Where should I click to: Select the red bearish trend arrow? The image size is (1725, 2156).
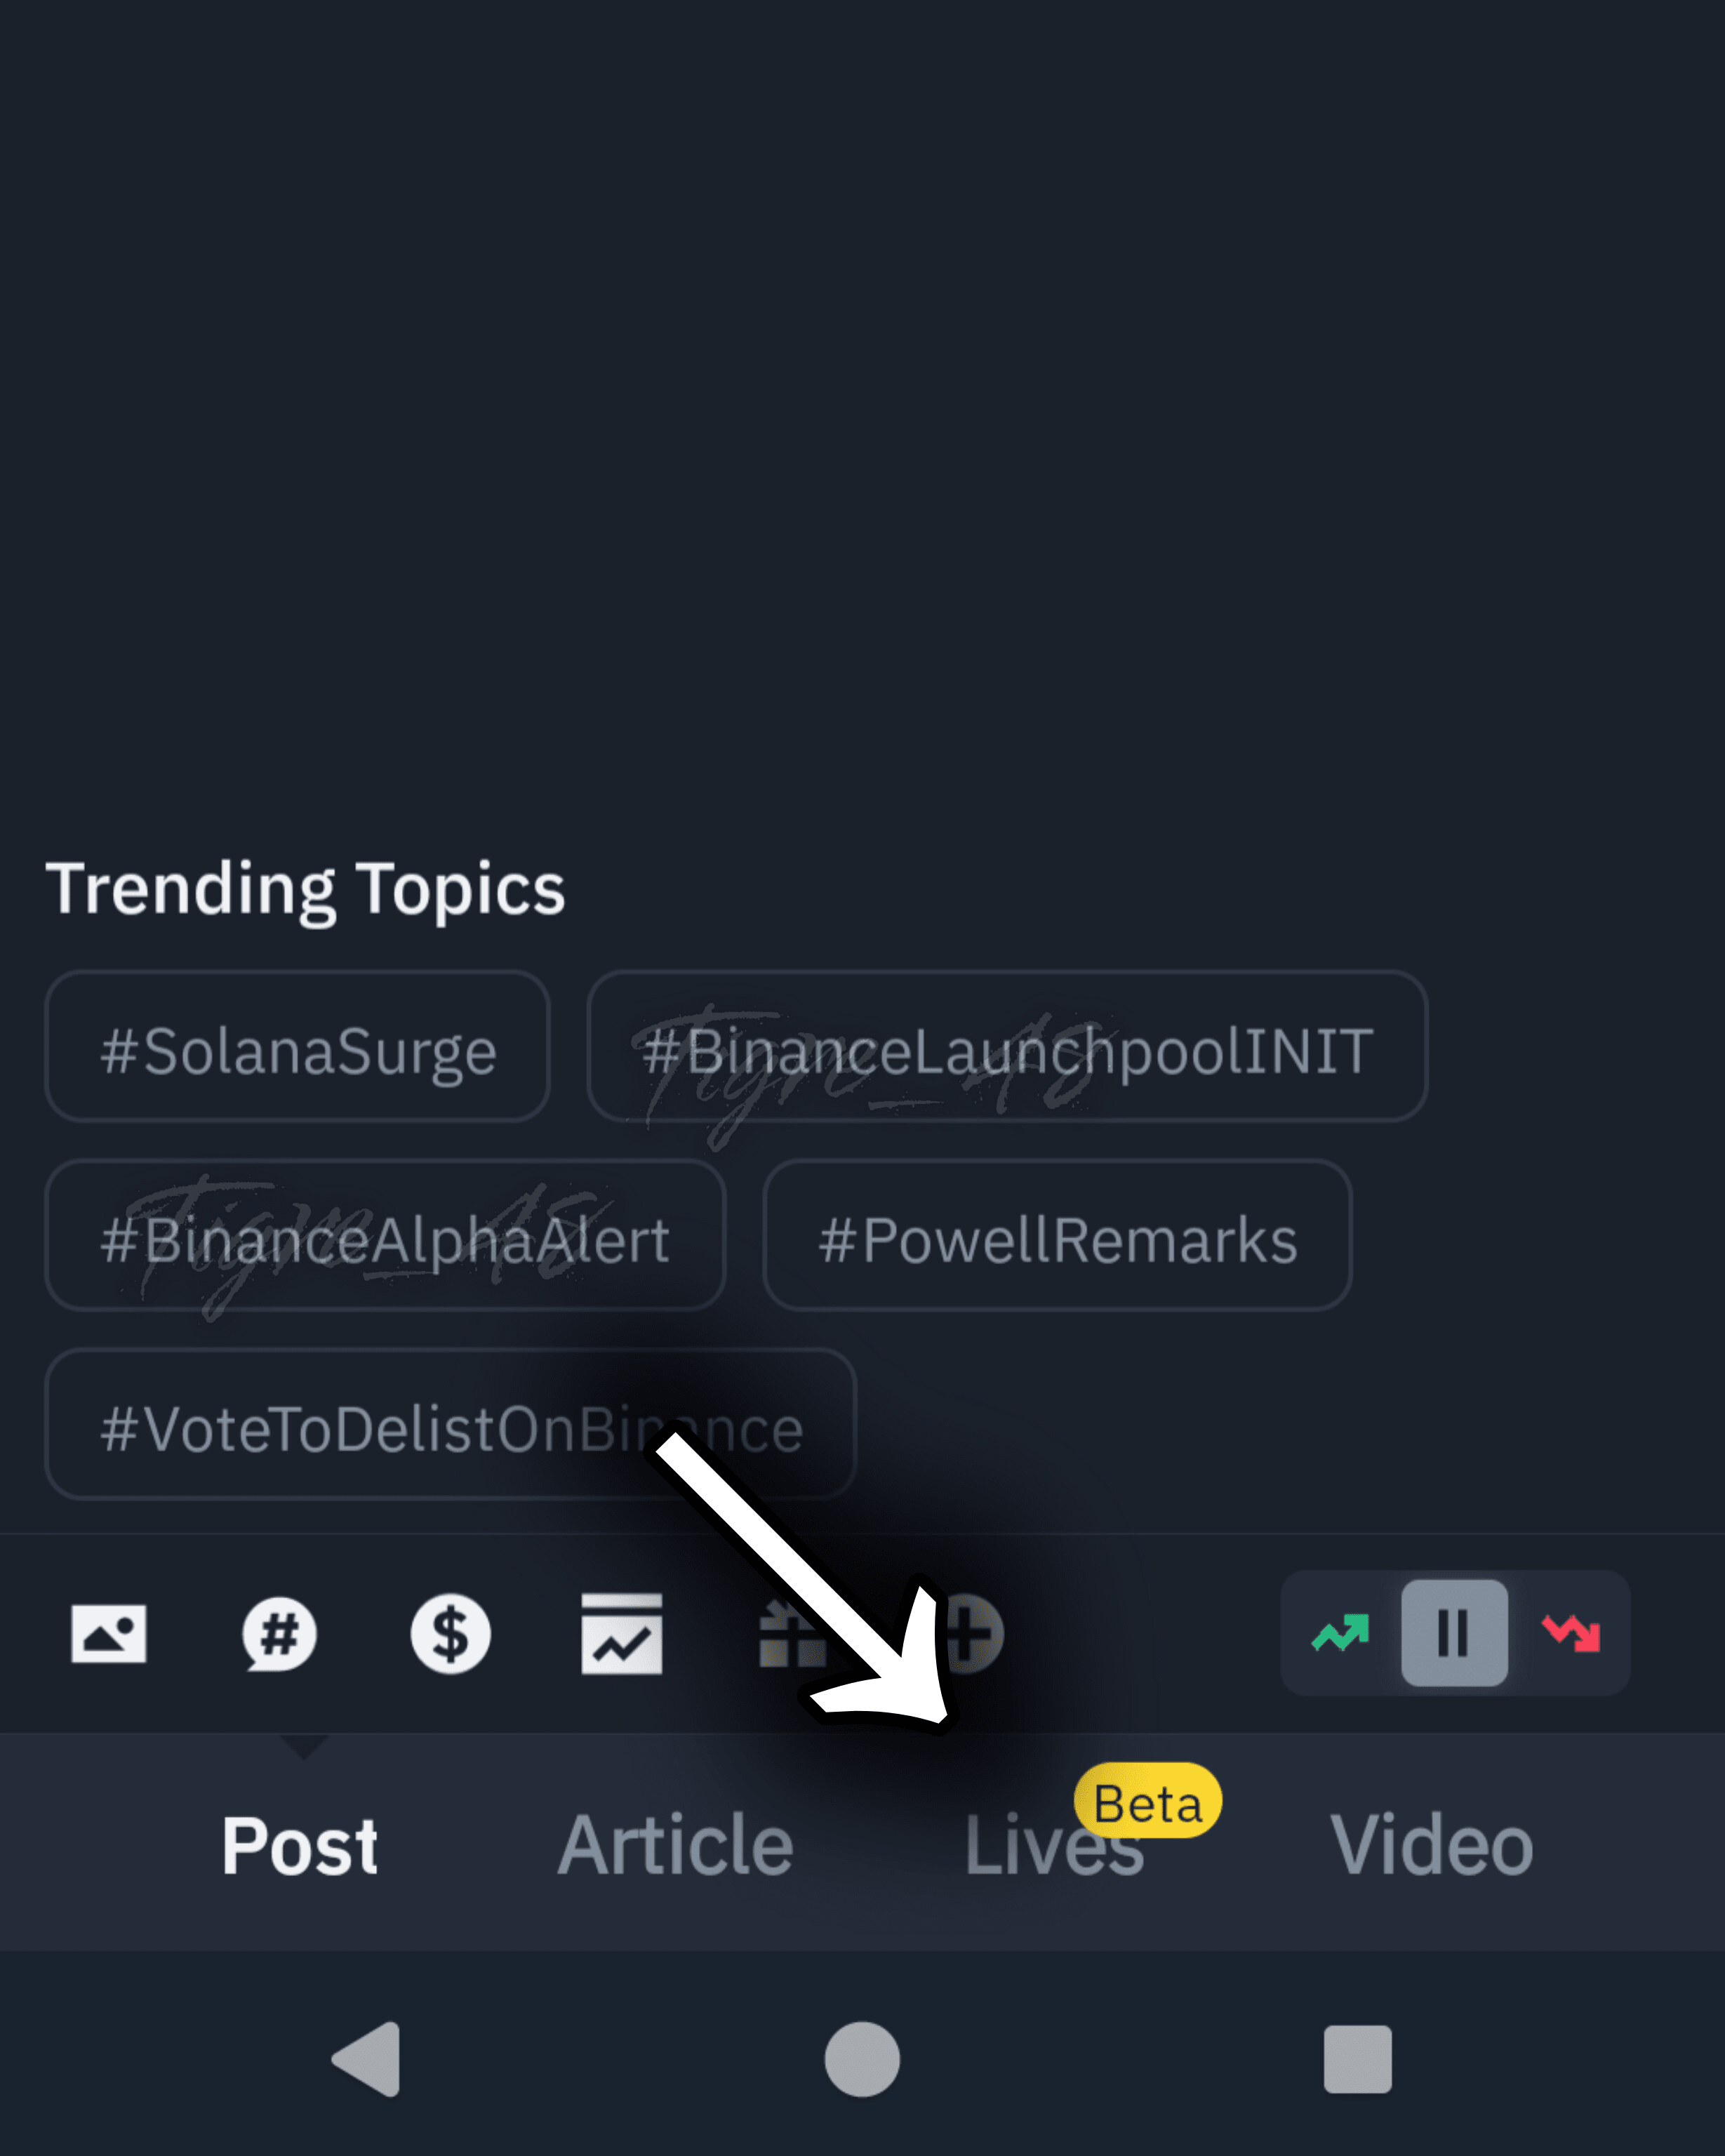[x=1571, y=1633]
